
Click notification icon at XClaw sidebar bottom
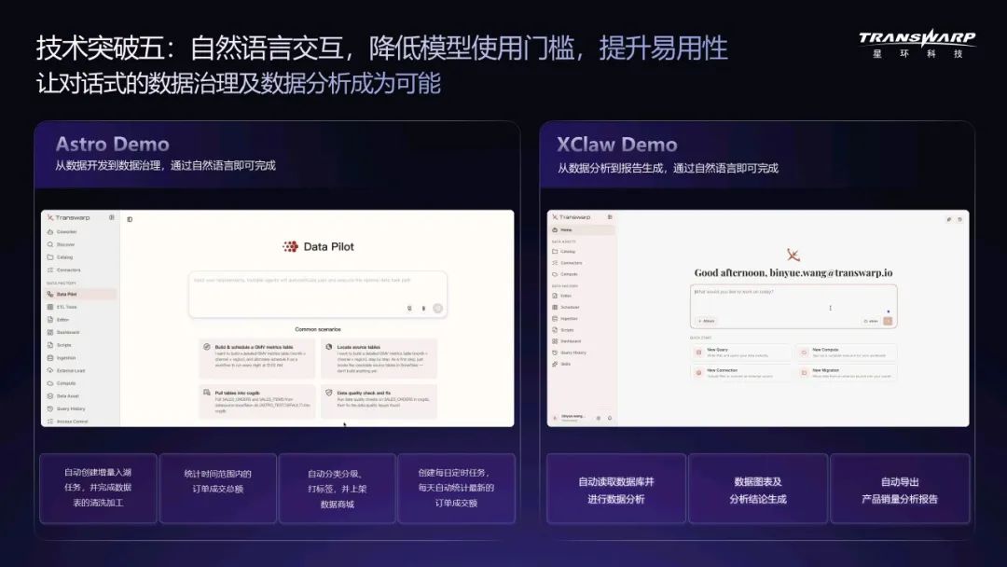click(x=610, y=418)
